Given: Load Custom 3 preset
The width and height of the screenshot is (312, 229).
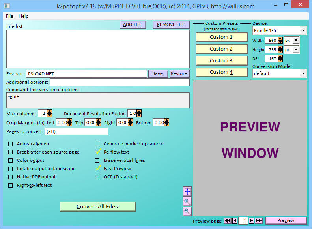Looking at the screenshot, I should [221, 60].
